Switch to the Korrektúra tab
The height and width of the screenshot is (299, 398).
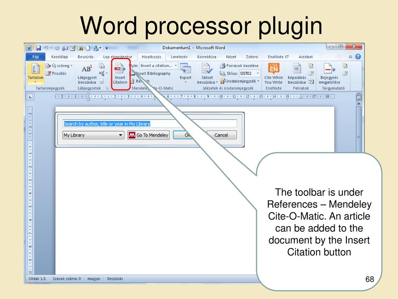coord(207,57)
